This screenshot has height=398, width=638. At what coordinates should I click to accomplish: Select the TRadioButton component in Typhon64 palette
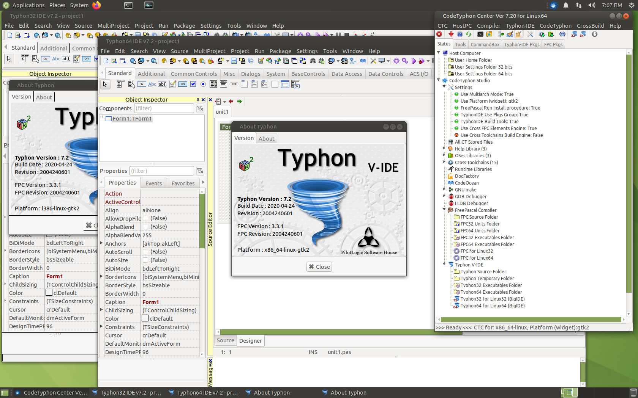tap(203, 84)
